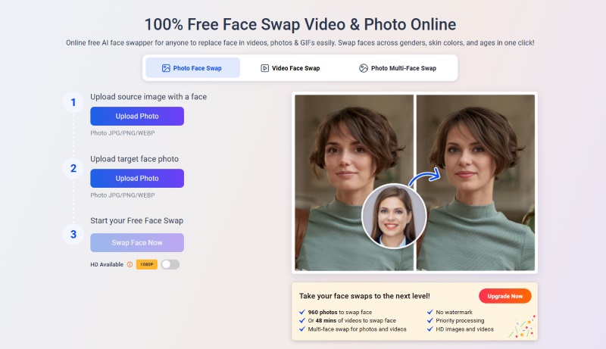
Task: Click the swapped result photo on right
Action: [x=476, y=182]
